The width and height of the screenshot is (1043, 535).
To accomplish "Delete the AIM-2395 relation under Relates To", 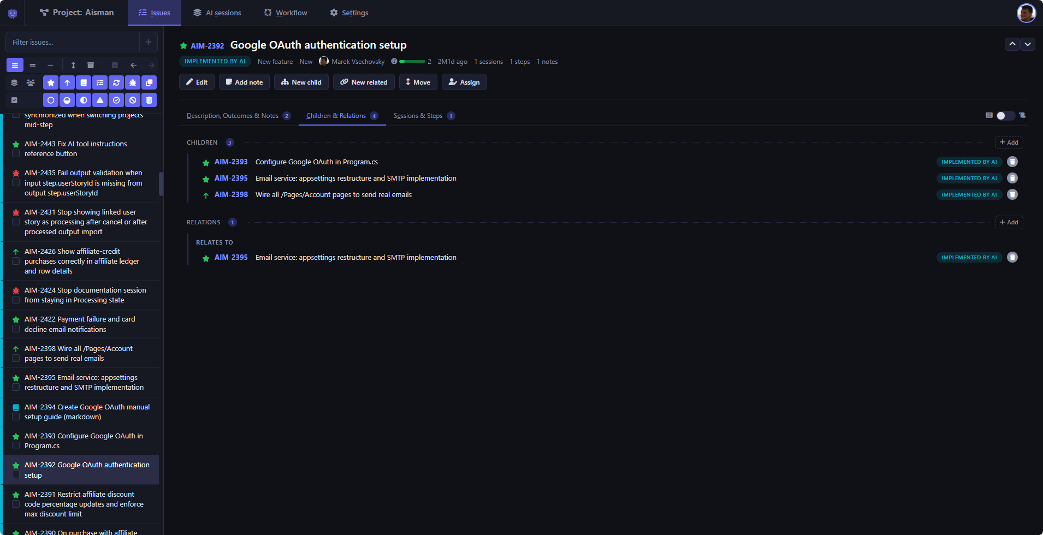I will coord(1012,257).
